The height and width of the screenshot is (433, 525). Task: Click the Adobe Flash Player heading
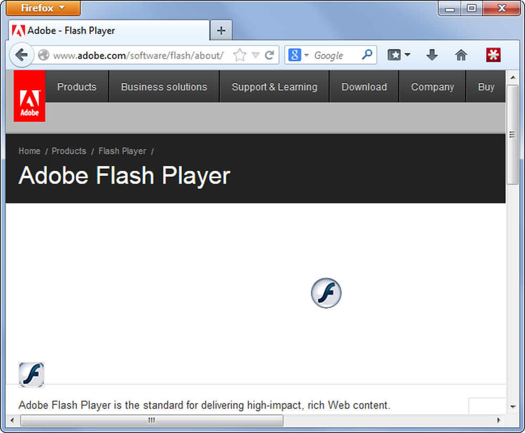[x=124, y=176]
